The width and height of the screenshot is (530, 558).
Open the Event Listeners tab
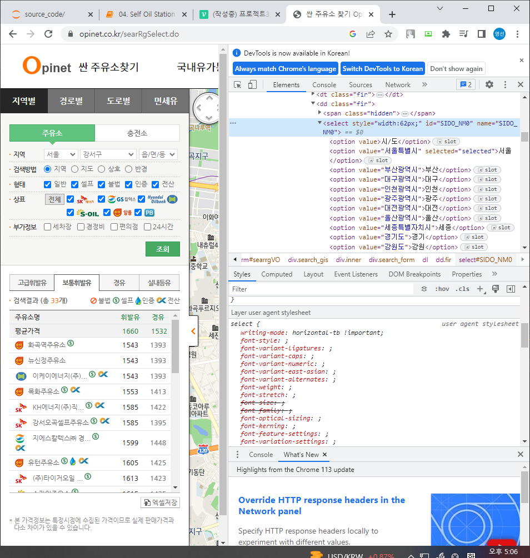[x=356, y=274]
